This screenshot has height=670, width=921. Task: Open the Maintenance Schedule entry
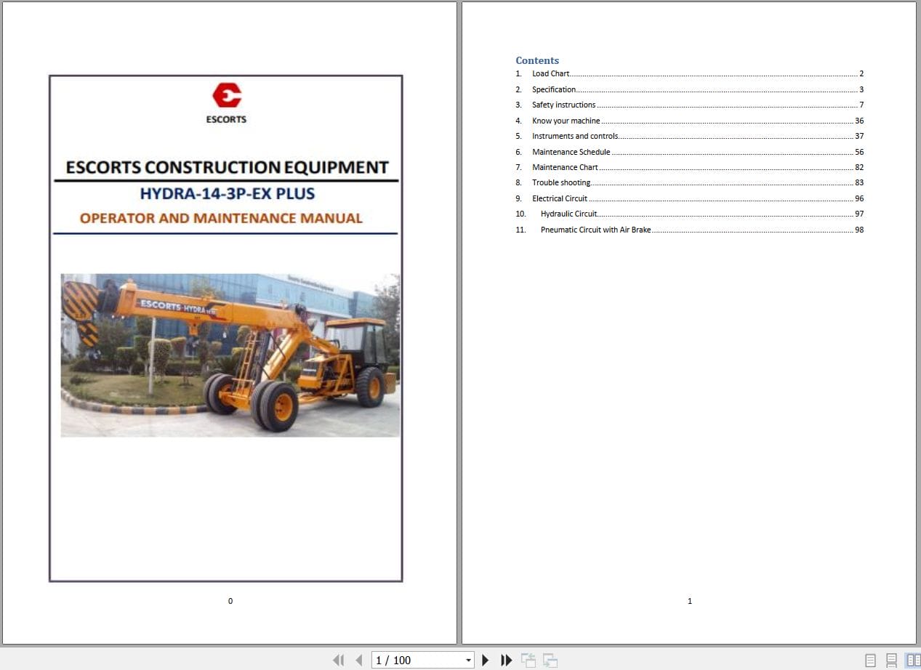point(690,152)
